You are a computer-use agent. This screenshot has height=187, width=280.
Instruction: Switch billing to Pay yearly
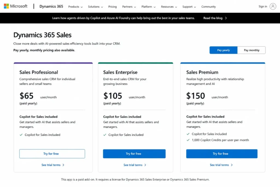click(223, 50)
